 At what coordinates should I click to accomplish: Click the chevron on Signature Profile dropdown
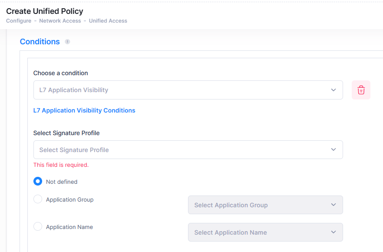pyautogui.click(x=333, y=149)
